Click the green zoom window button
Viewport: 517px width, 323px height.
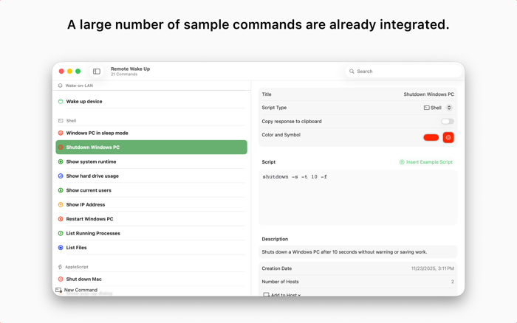pyautogui.click(x=78, y=71)
